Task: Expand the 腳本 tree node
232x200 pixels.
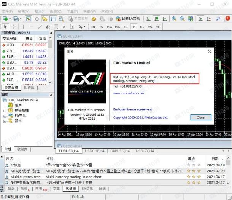Action: (x=5, y=121)
